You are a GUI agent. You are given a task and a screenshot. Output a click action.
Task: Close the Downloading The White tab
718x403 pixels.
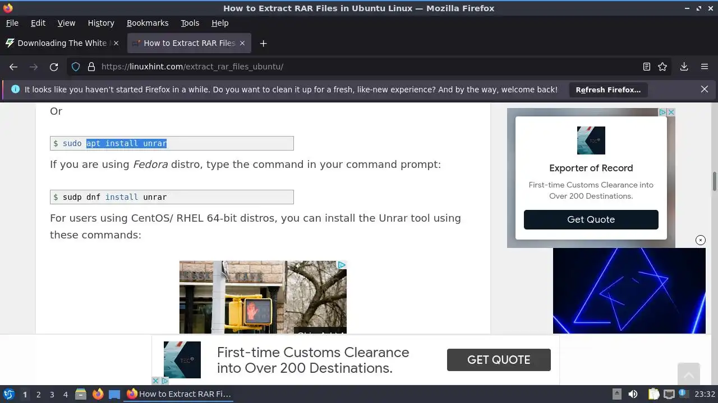pyautogui.click(x=116, y=43)
